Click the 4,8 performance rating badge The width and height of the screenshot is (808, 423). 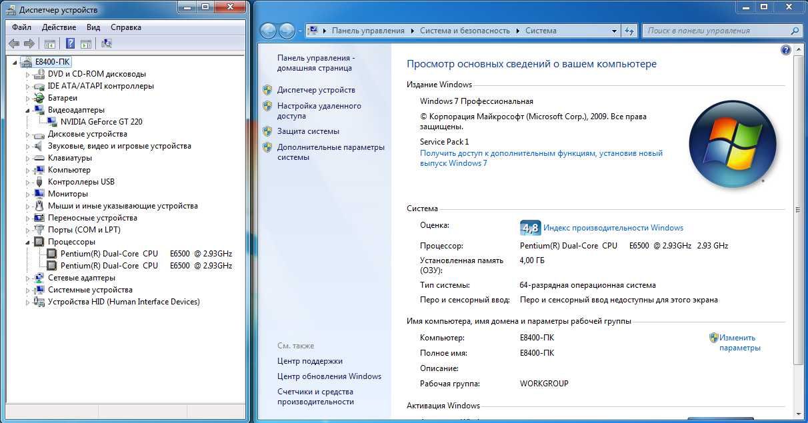(x=530, y=228)
